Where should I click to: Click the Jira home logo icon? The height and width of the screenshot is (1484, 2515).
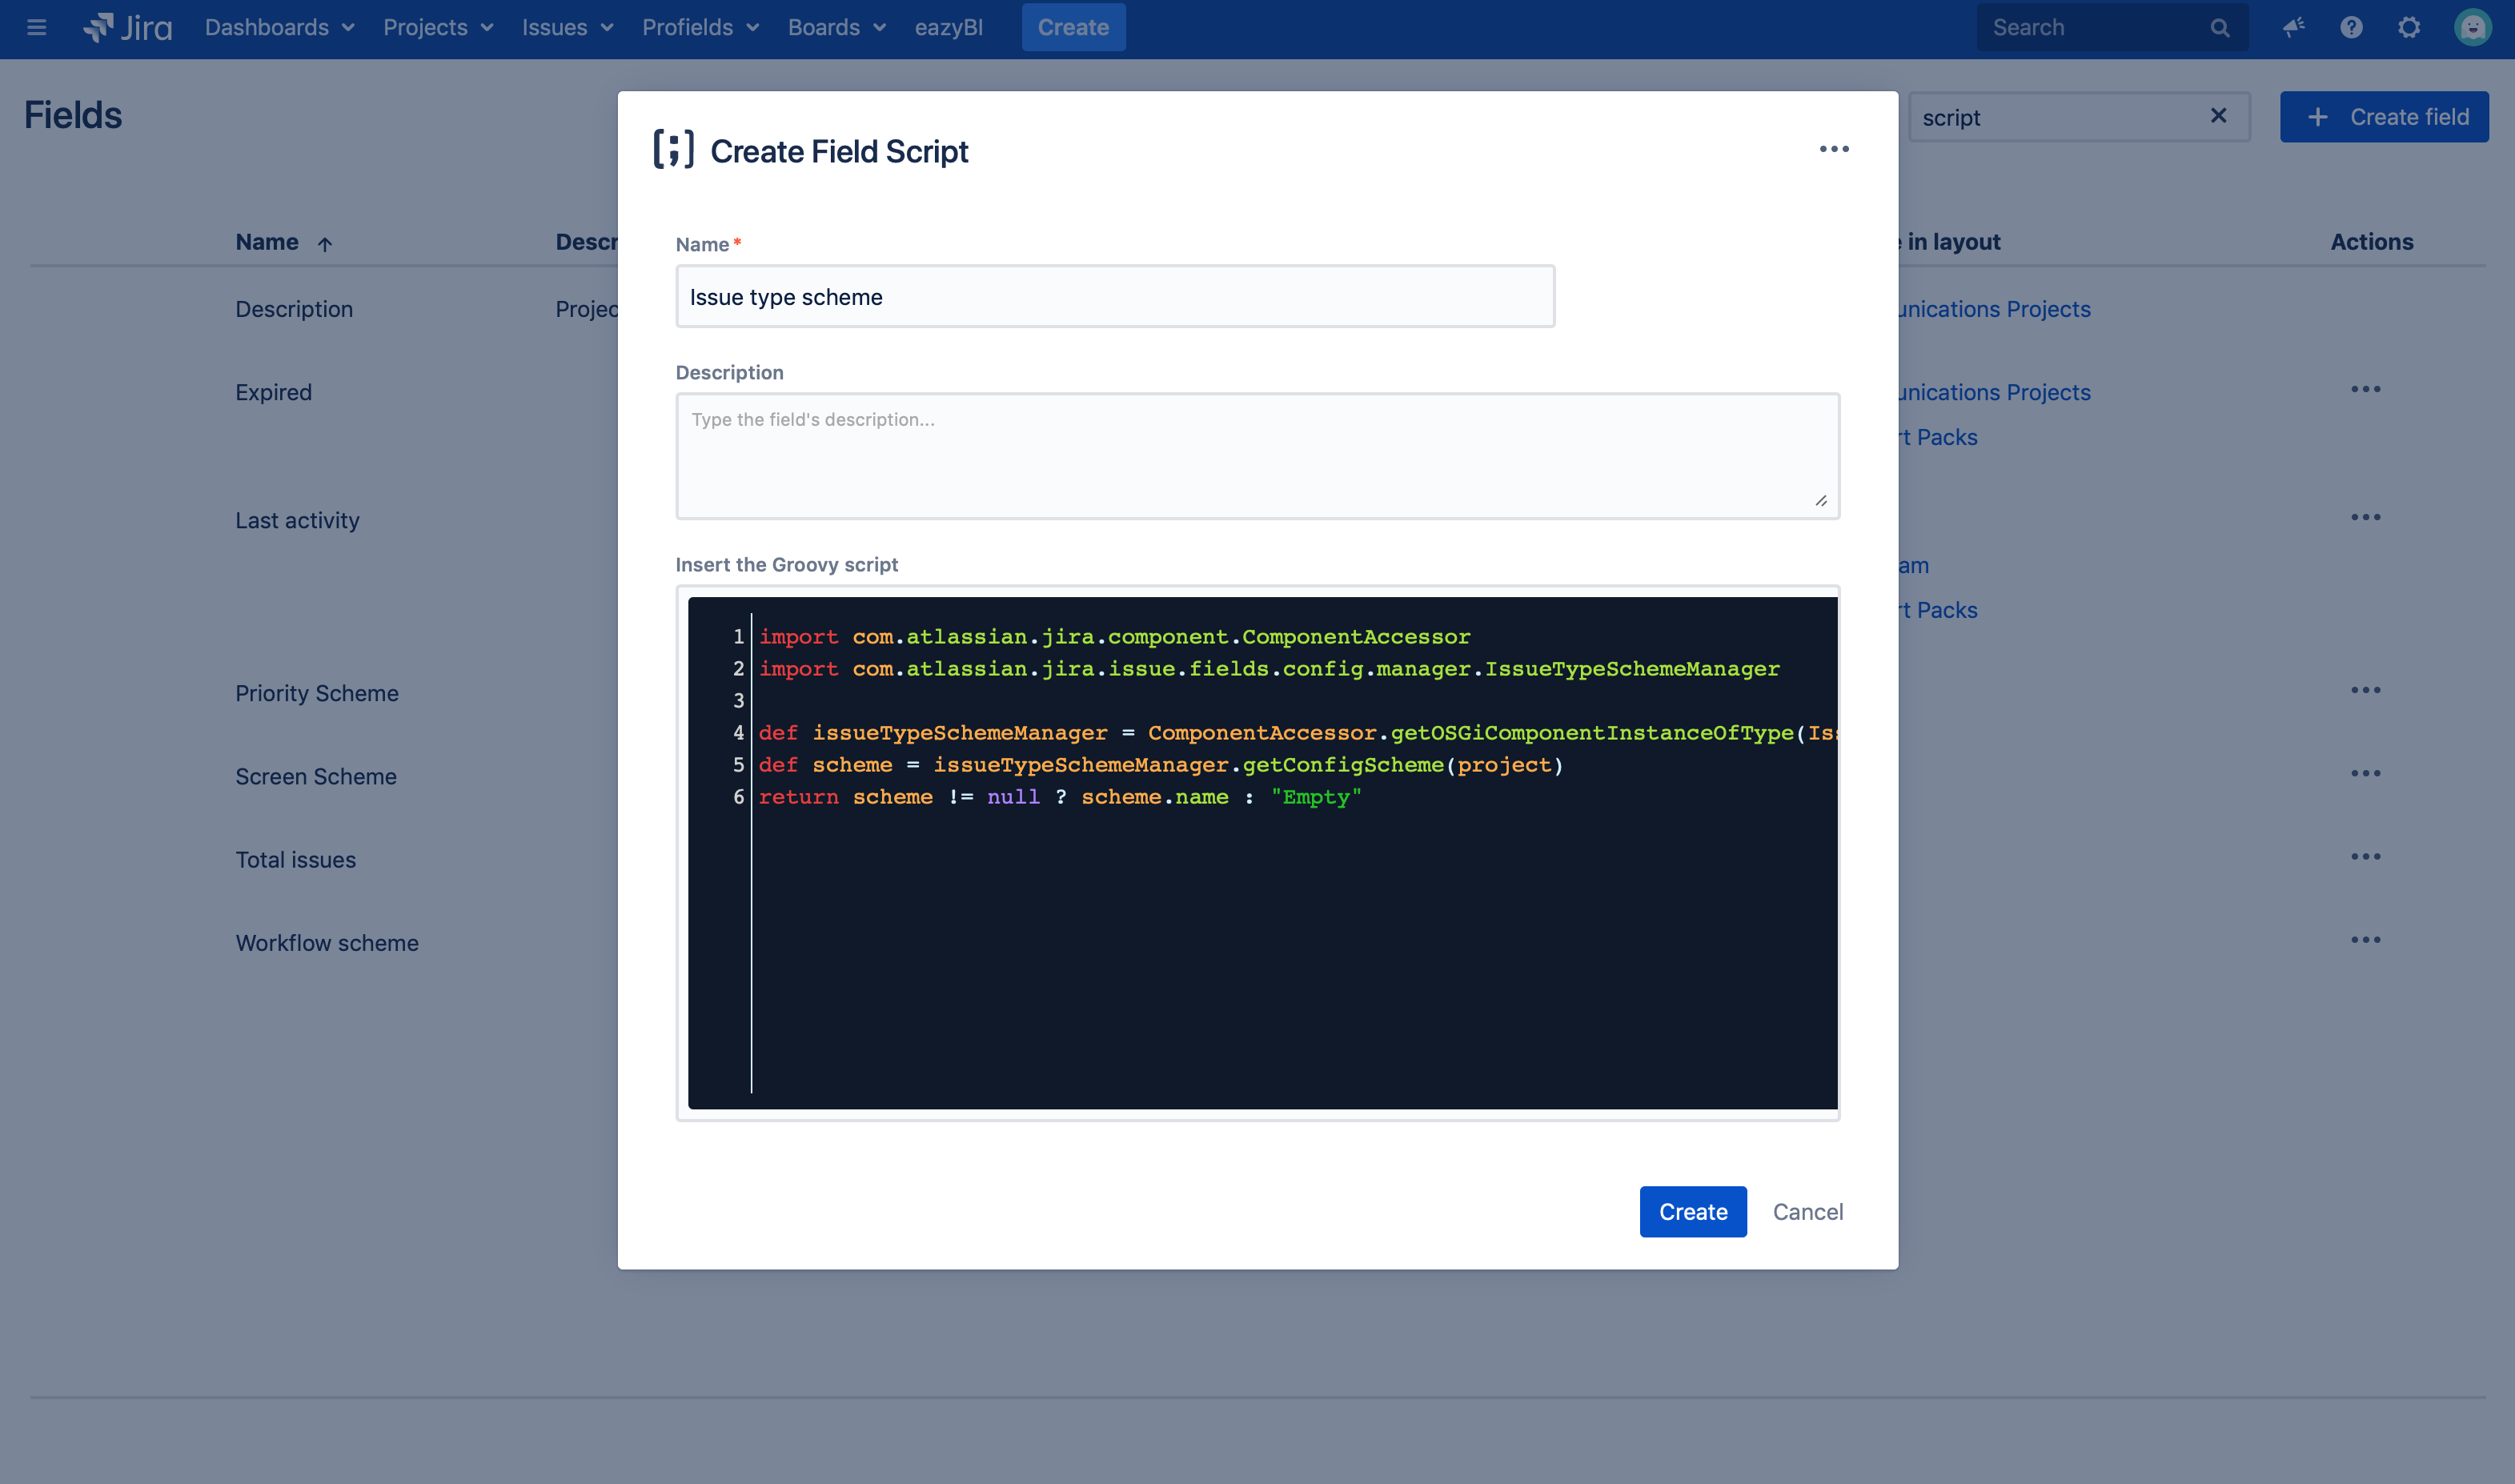tap(101, 26)
